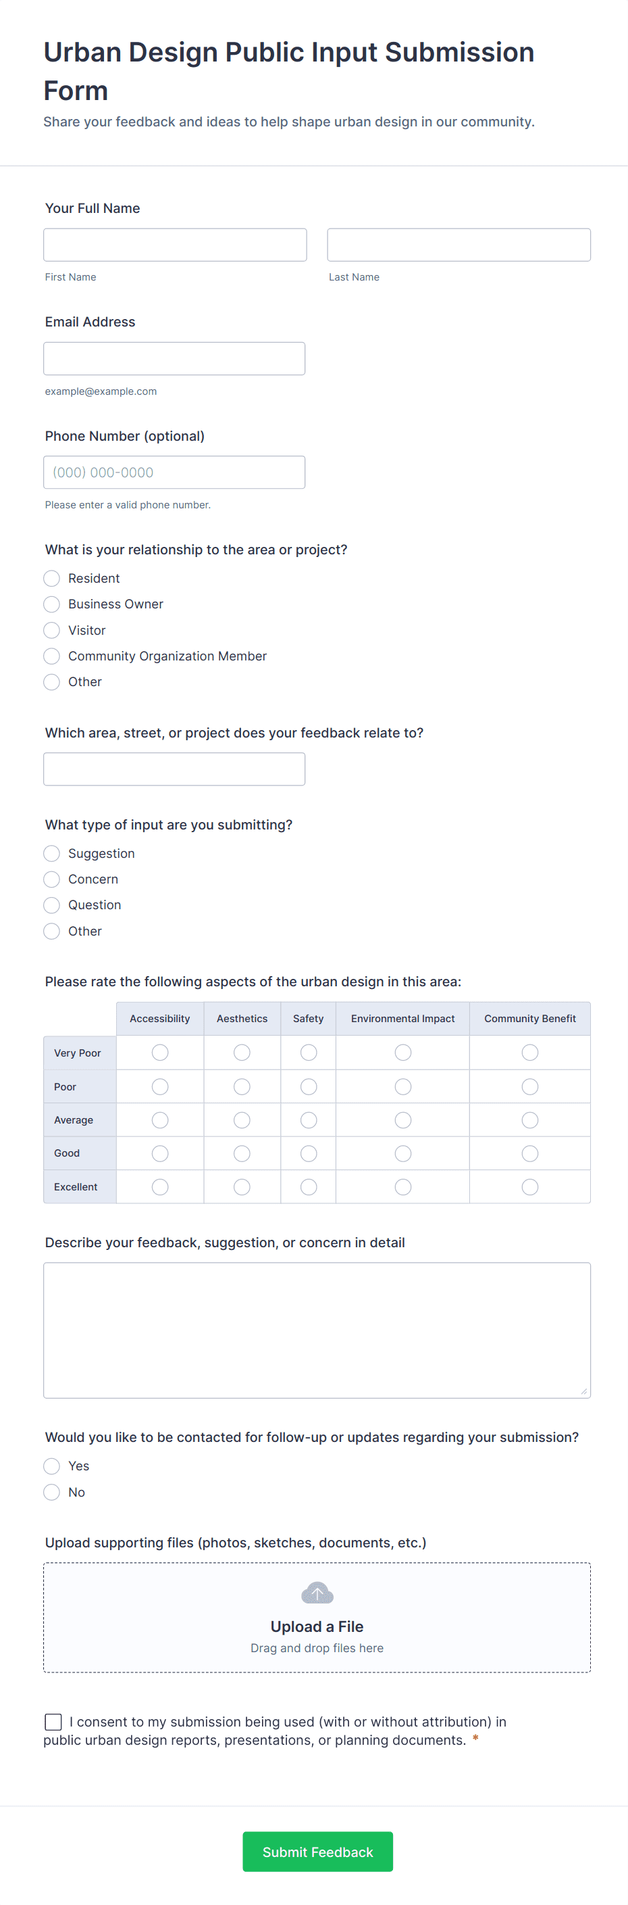Rate Community Benefit as Excellent
The height and width of the screenshot is (1905, 628).
point(529,1187)
